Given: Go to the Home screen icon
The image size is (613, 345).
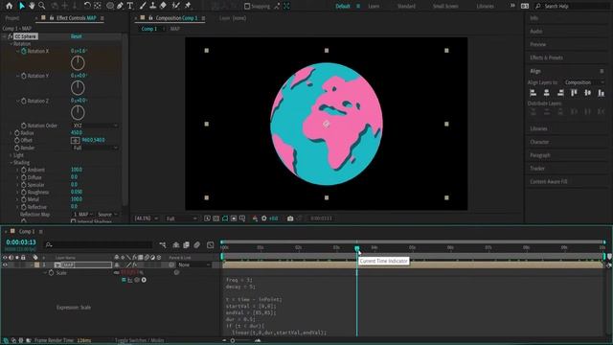Looking at the screenshot, I should pos(9,6).
